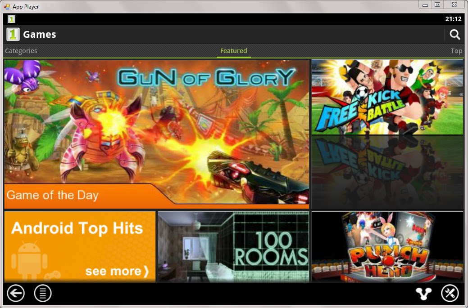Screen dimensions: 468x308
Task: Open the menu list icon
Action: click(43, 294)
